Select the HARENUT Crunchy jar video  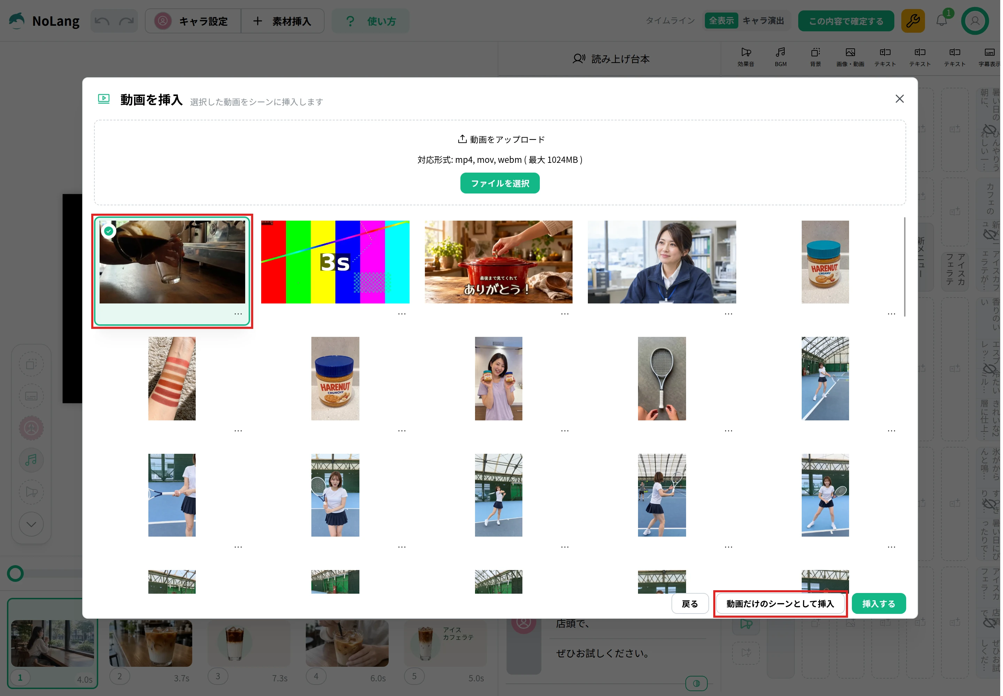[335, 379]
